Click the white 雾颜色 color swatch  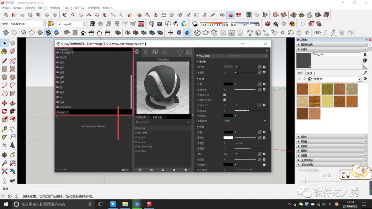(228, 137)
